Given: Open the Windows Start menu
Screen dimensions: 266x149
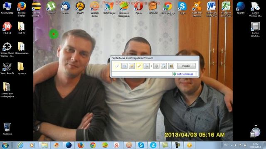Looking at the screenshot, I should 5,145.
